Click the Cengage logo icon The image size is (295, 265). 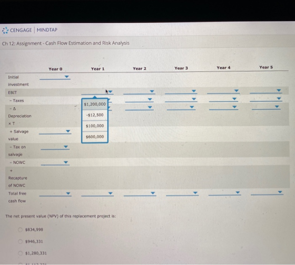(5, 30)
